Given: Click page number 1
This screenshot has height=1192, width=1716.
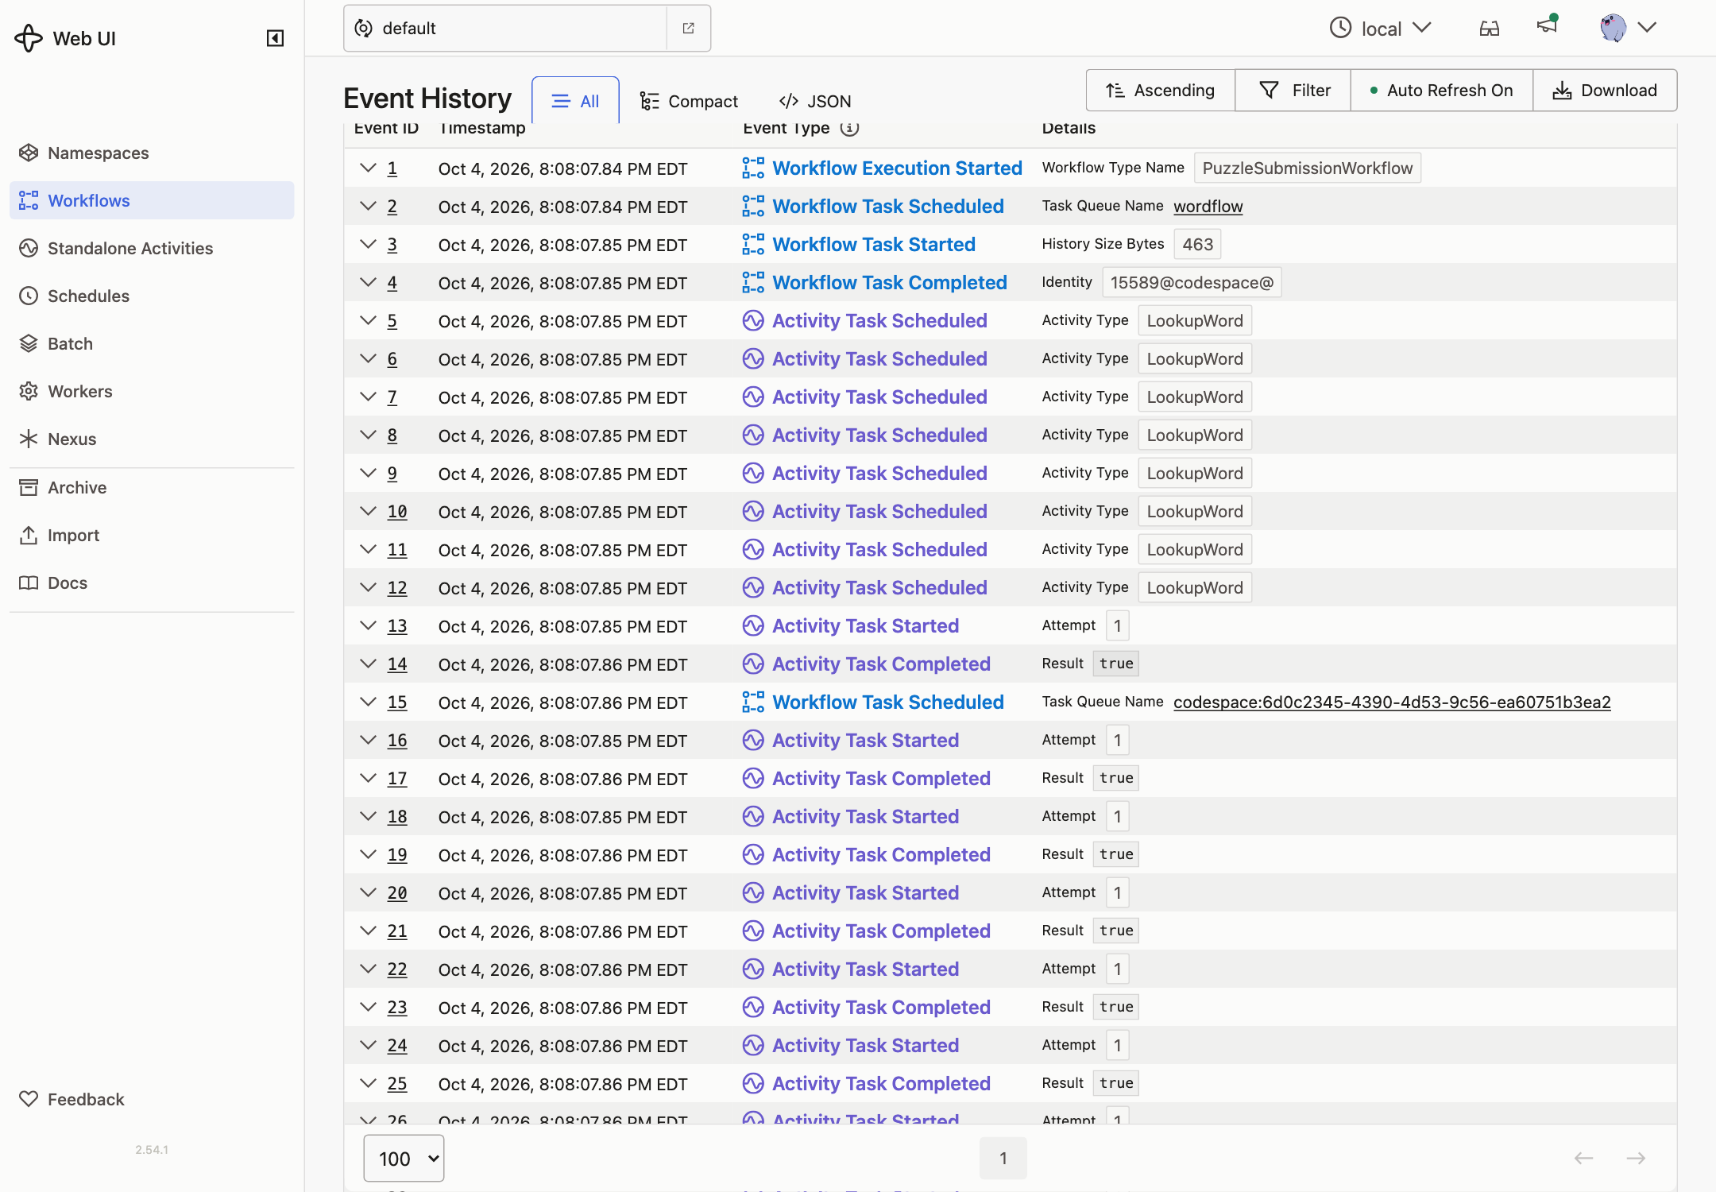Looking at the screenshot, I should [x=1003, y=1159].
